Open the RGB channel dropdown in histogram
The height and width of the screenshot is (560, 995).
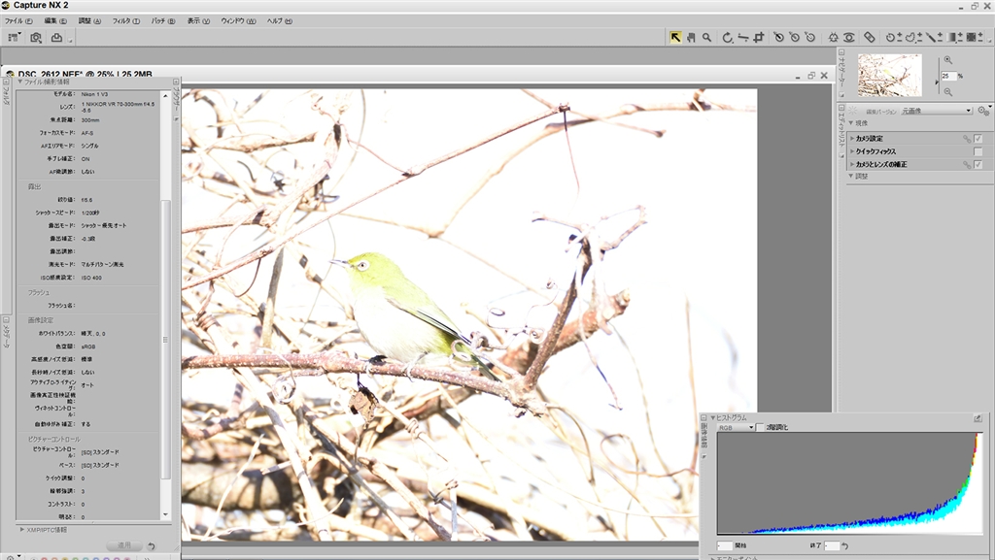736,428
